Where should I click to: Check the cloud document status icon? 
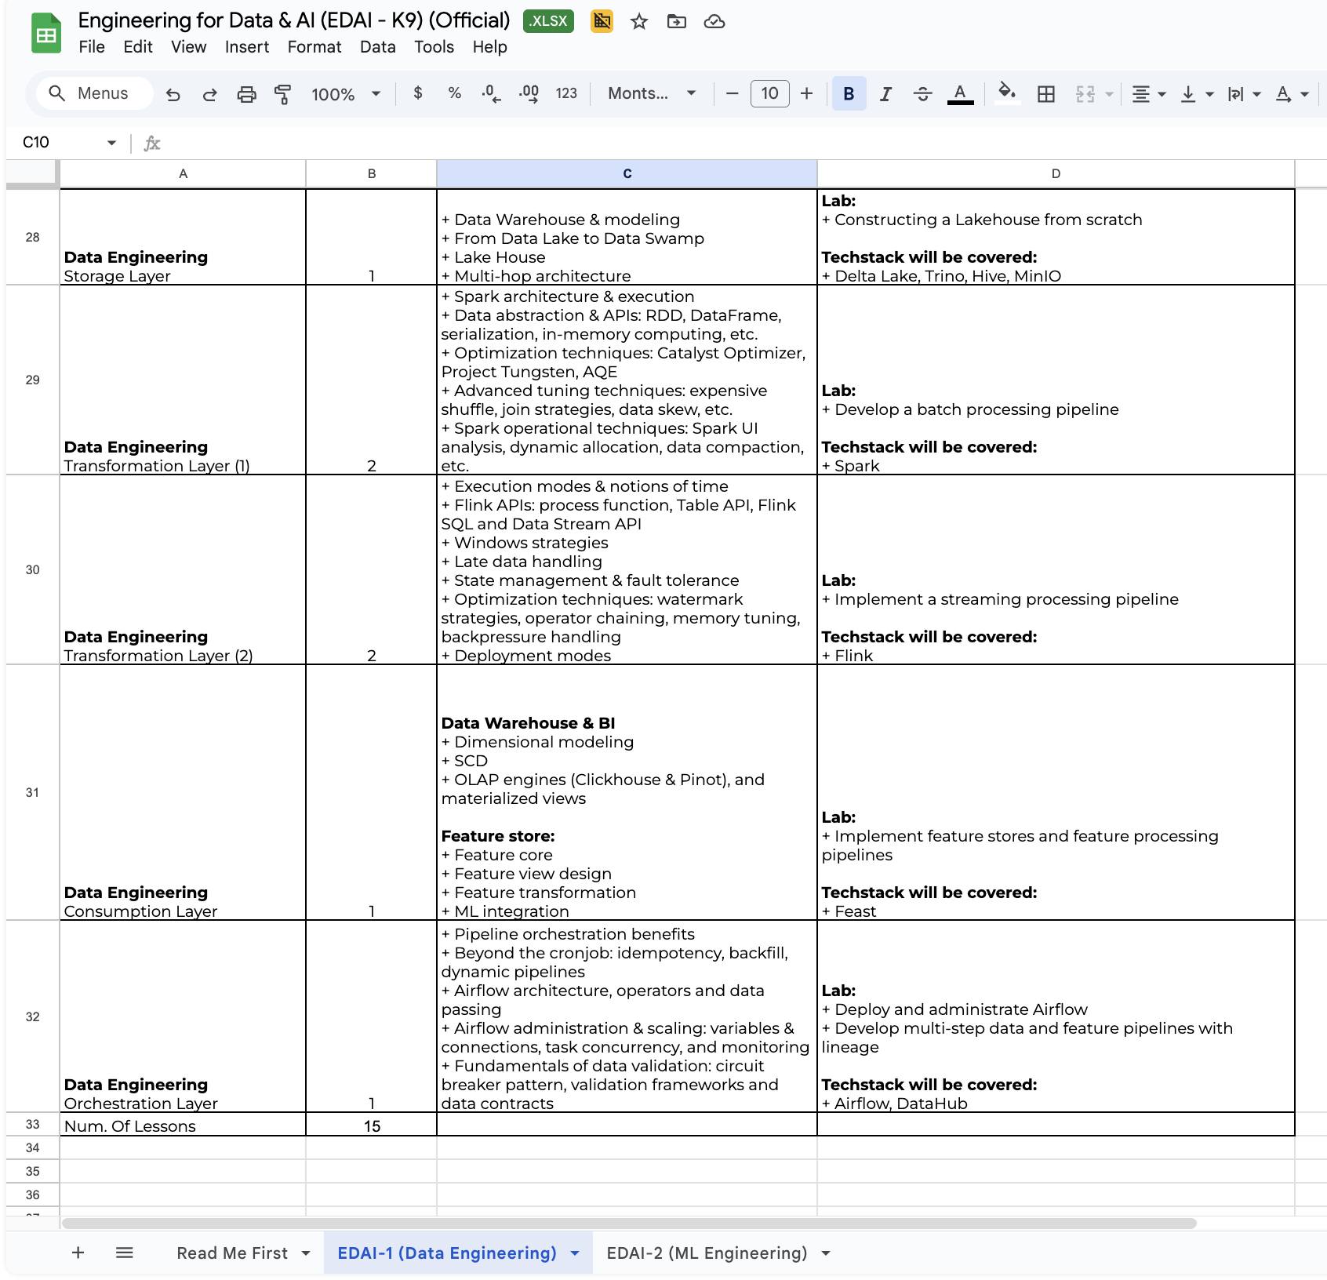click(x=714, y=21)
